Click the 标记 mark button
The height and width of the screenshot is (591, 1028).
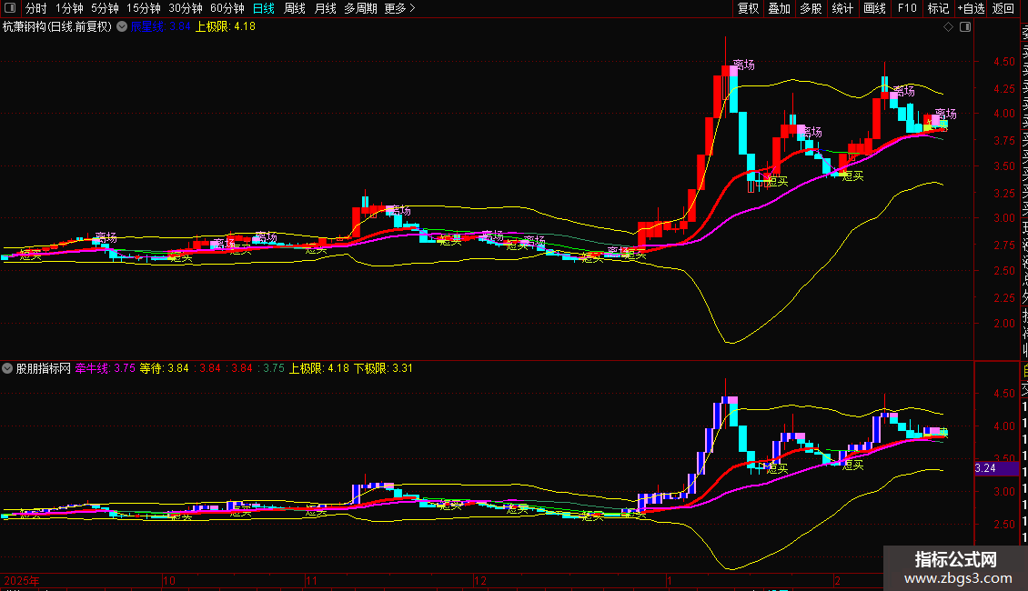938,8
